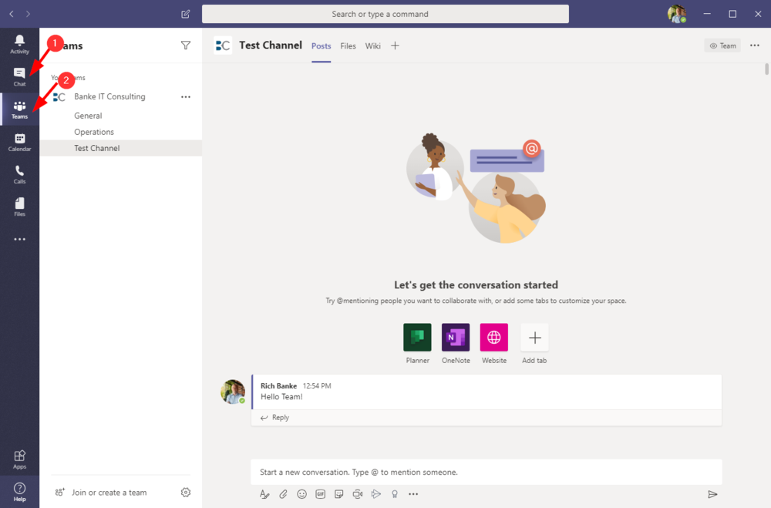771x508 pixels.
Task: Click the Test Channel team logo in header
Action: pyautogui.click(x=224, y=45)
